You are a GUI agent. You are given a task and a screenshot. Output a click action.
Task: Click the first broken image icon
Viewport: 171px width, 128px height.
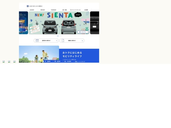click(x=4, y=62)
